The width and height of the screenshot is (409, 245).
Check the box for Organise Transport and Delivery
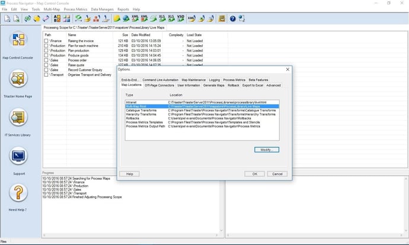pyautogui.click(x=46, y=75)
